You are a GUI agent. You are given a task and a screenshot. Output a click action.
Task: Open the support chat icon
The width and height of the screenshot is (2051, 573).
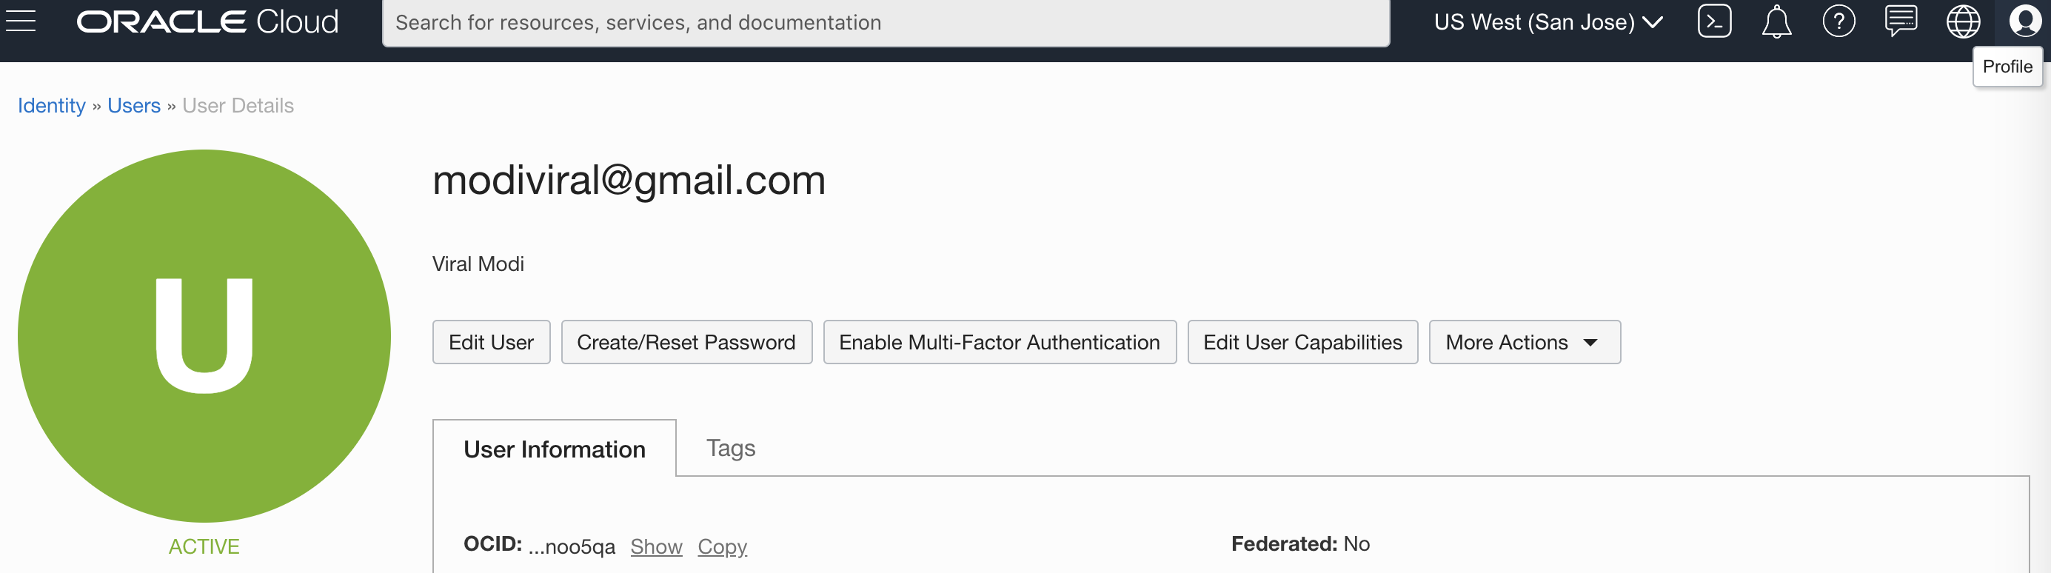point(1901,21)
